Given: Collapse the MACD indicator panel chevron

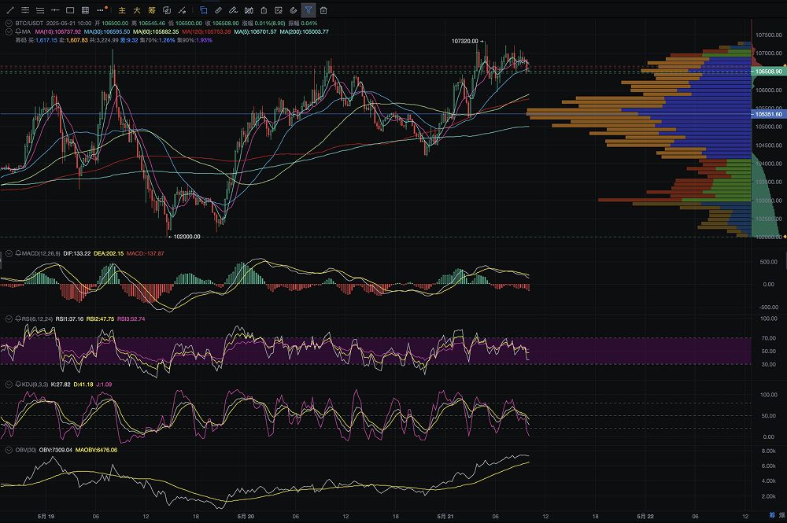Looking at the screenshot, I should pyautogui.click(x=8, y=254).
